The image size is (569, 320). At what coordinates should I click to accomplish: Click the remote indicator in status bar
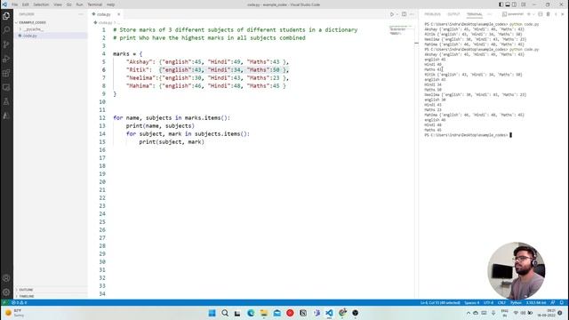coord(4,302)
